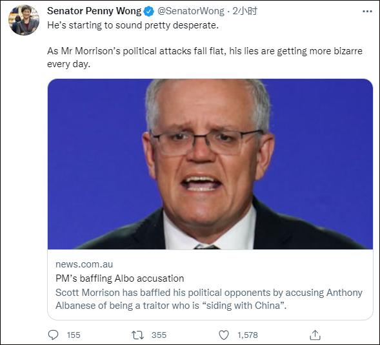Like the tweet with heart icon
This screenshot has width=380, height=345.
224,335
